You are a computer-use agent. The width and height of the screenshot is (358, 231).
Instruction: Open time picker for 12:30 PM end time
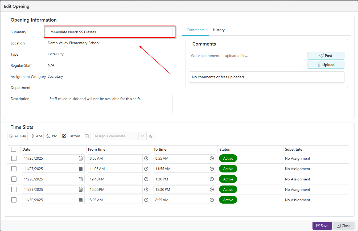(212, 189)
